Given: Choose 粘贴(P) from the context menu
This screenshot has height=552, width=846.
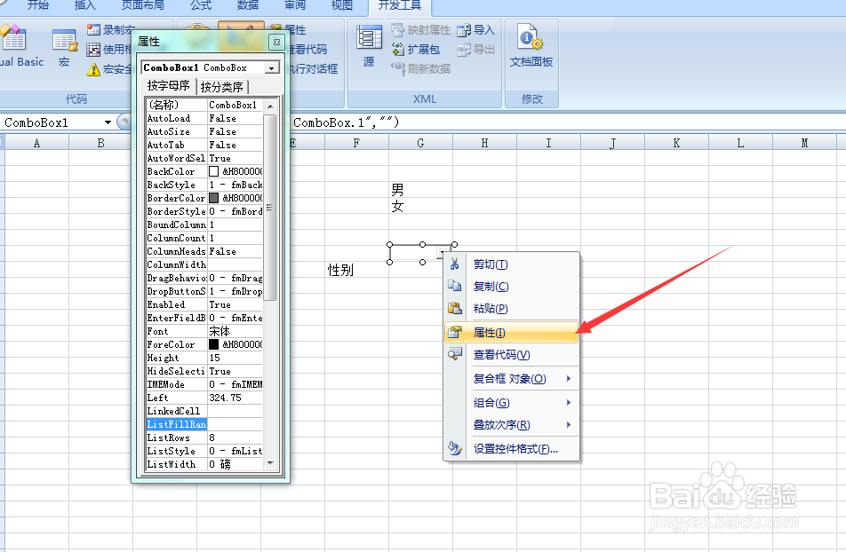Looking at the screenshot, I should click(511, 308).
